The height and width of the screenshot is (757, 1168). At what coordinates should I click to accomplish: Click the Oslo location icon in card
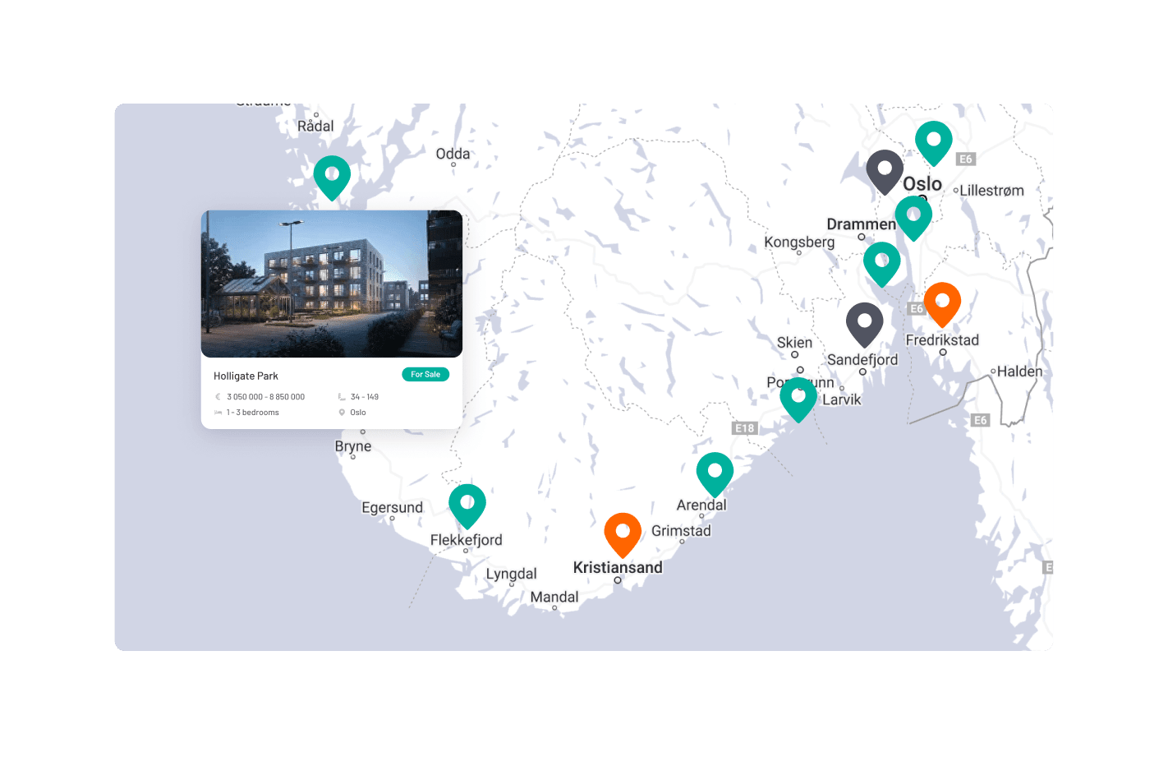tap(342, 413)
